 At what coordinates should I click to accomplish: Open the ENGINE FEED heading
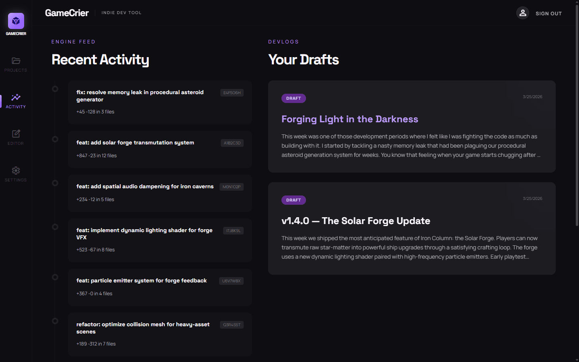coord(74,41)
